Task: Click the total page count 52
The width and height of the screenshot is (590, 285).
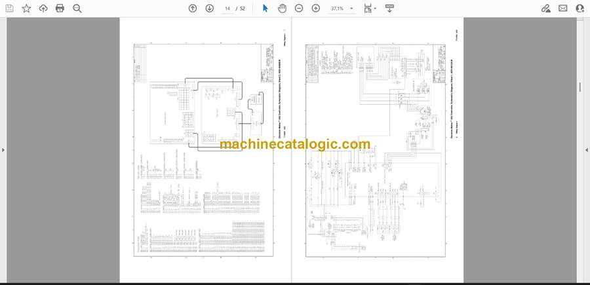Action: coord(243,9)
